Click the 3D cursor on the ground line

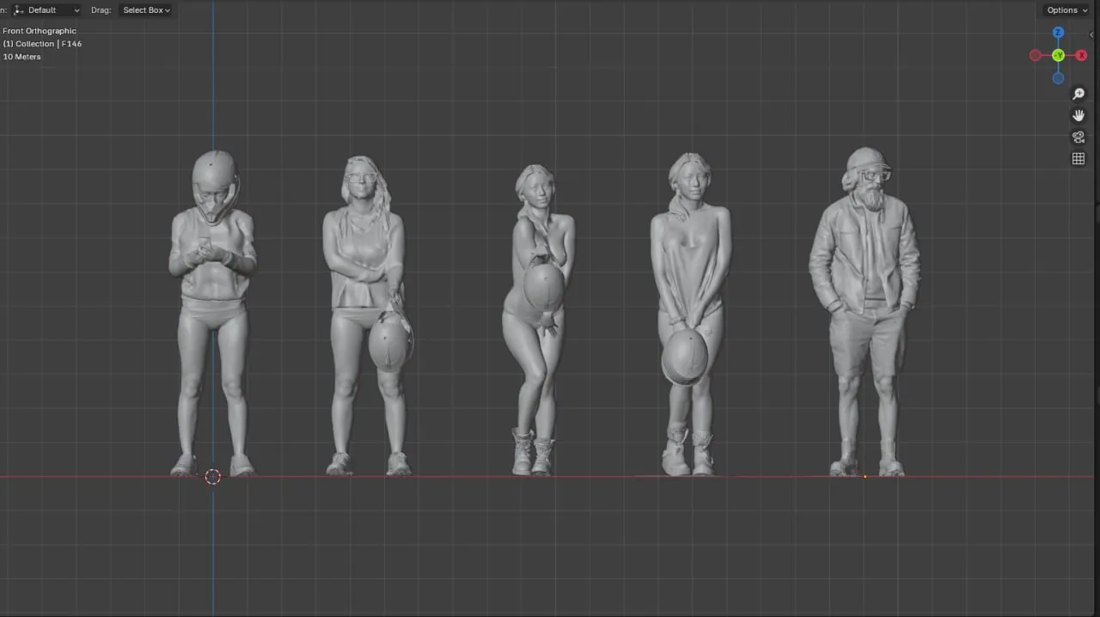[213, 476]
